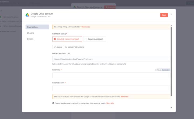The height and width of the screenshot is (119, 194).
Task: Open More info link about external vaults
Action: tap(110, 103)
